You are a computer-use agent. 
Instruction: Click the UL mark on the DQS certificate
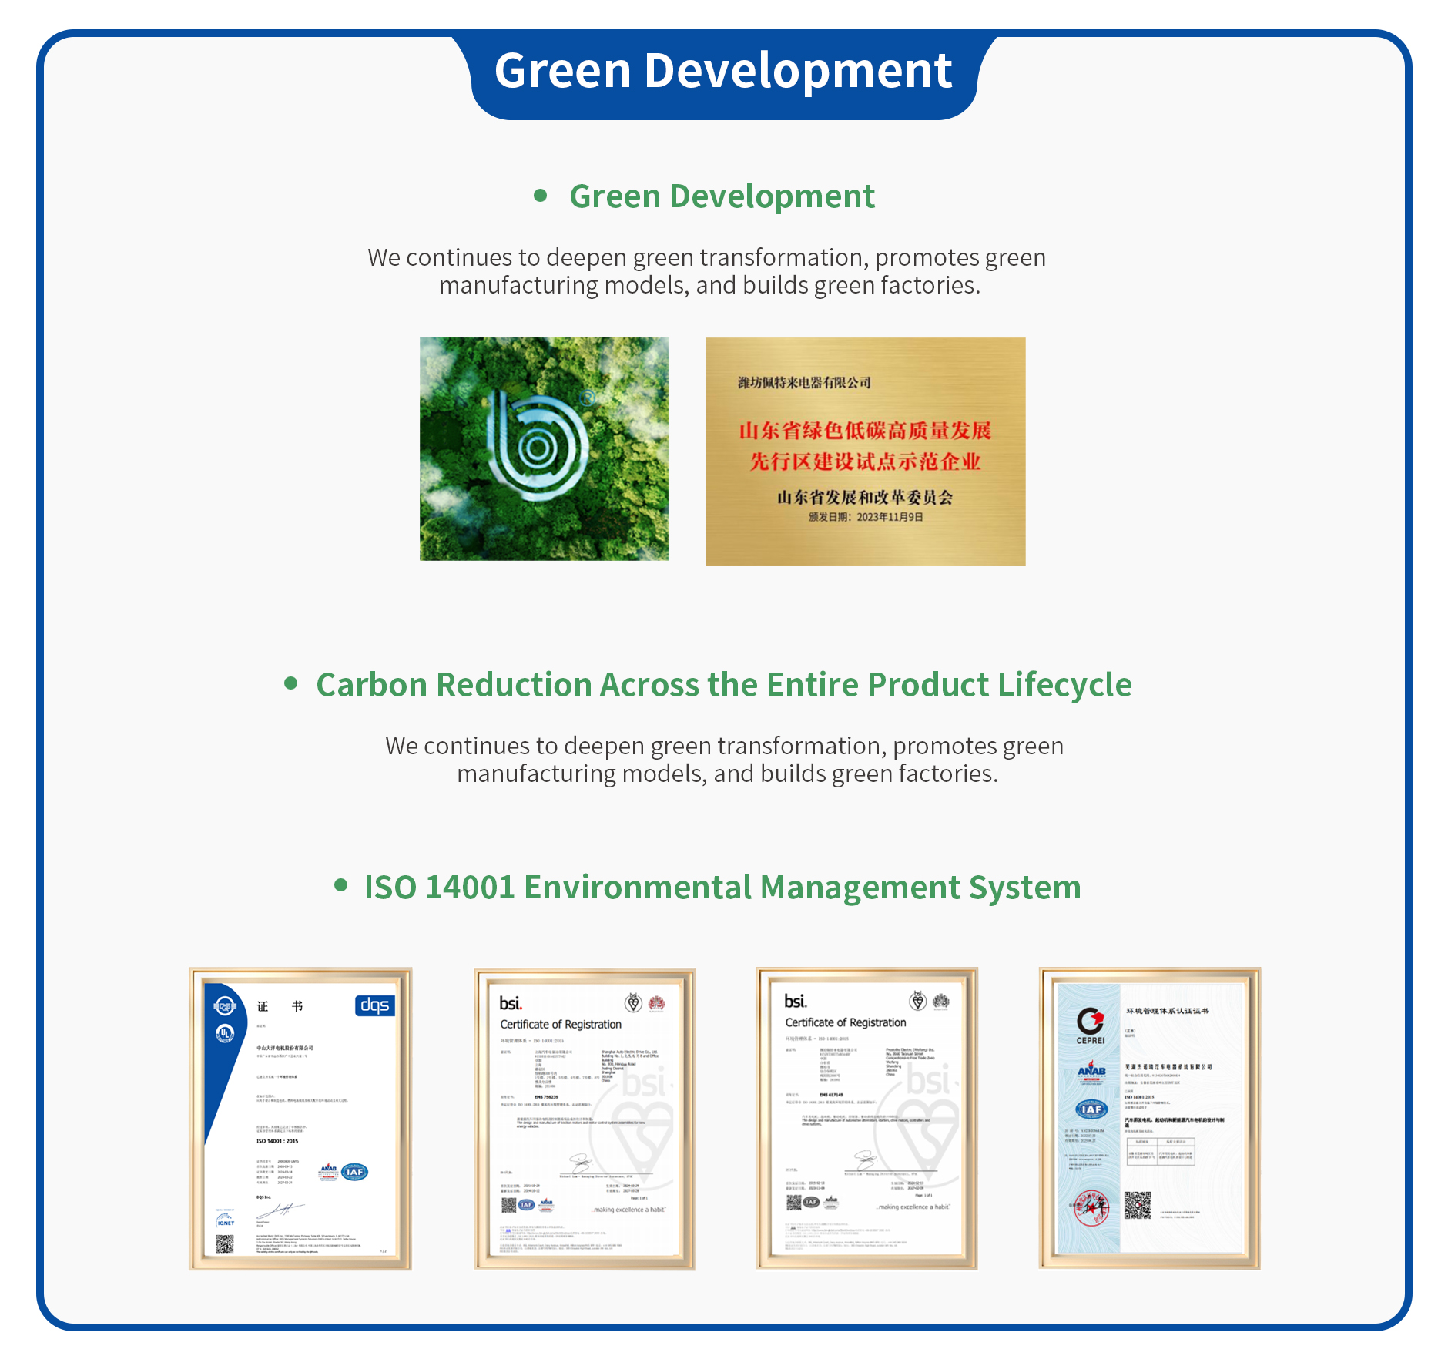[225, 1033]
